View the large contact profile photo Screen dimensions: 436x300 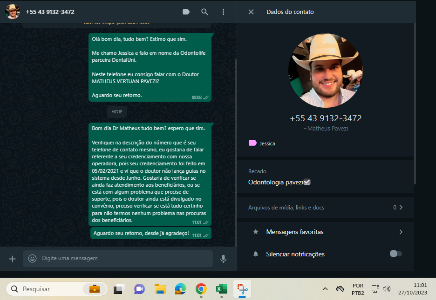(x=325, y=70)
